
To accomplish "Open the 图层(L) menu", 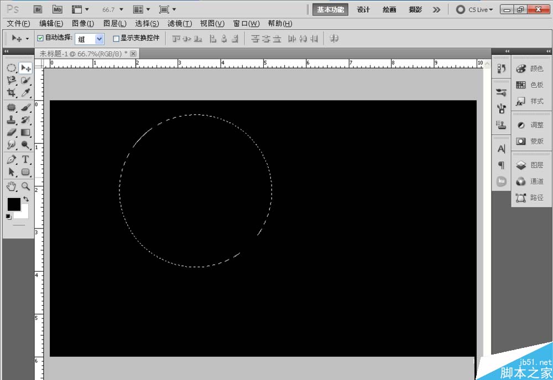I will pyautogui.click(x=114, y=24).
